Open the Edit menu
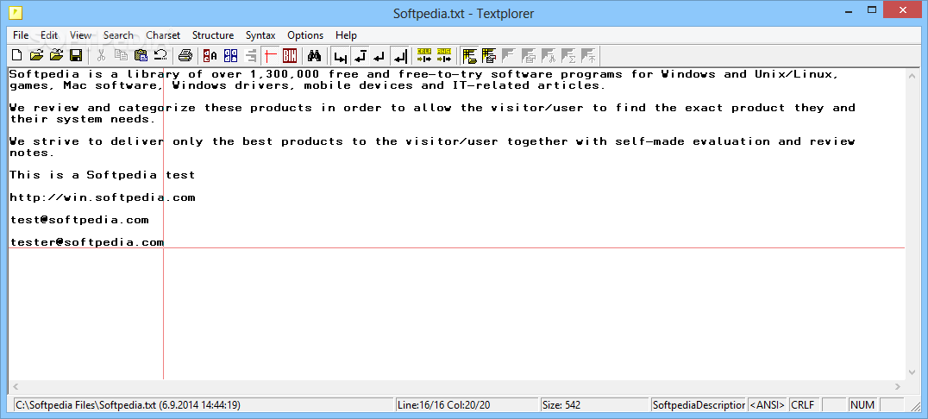Screen dimensions: 928x419 [49, 34]
